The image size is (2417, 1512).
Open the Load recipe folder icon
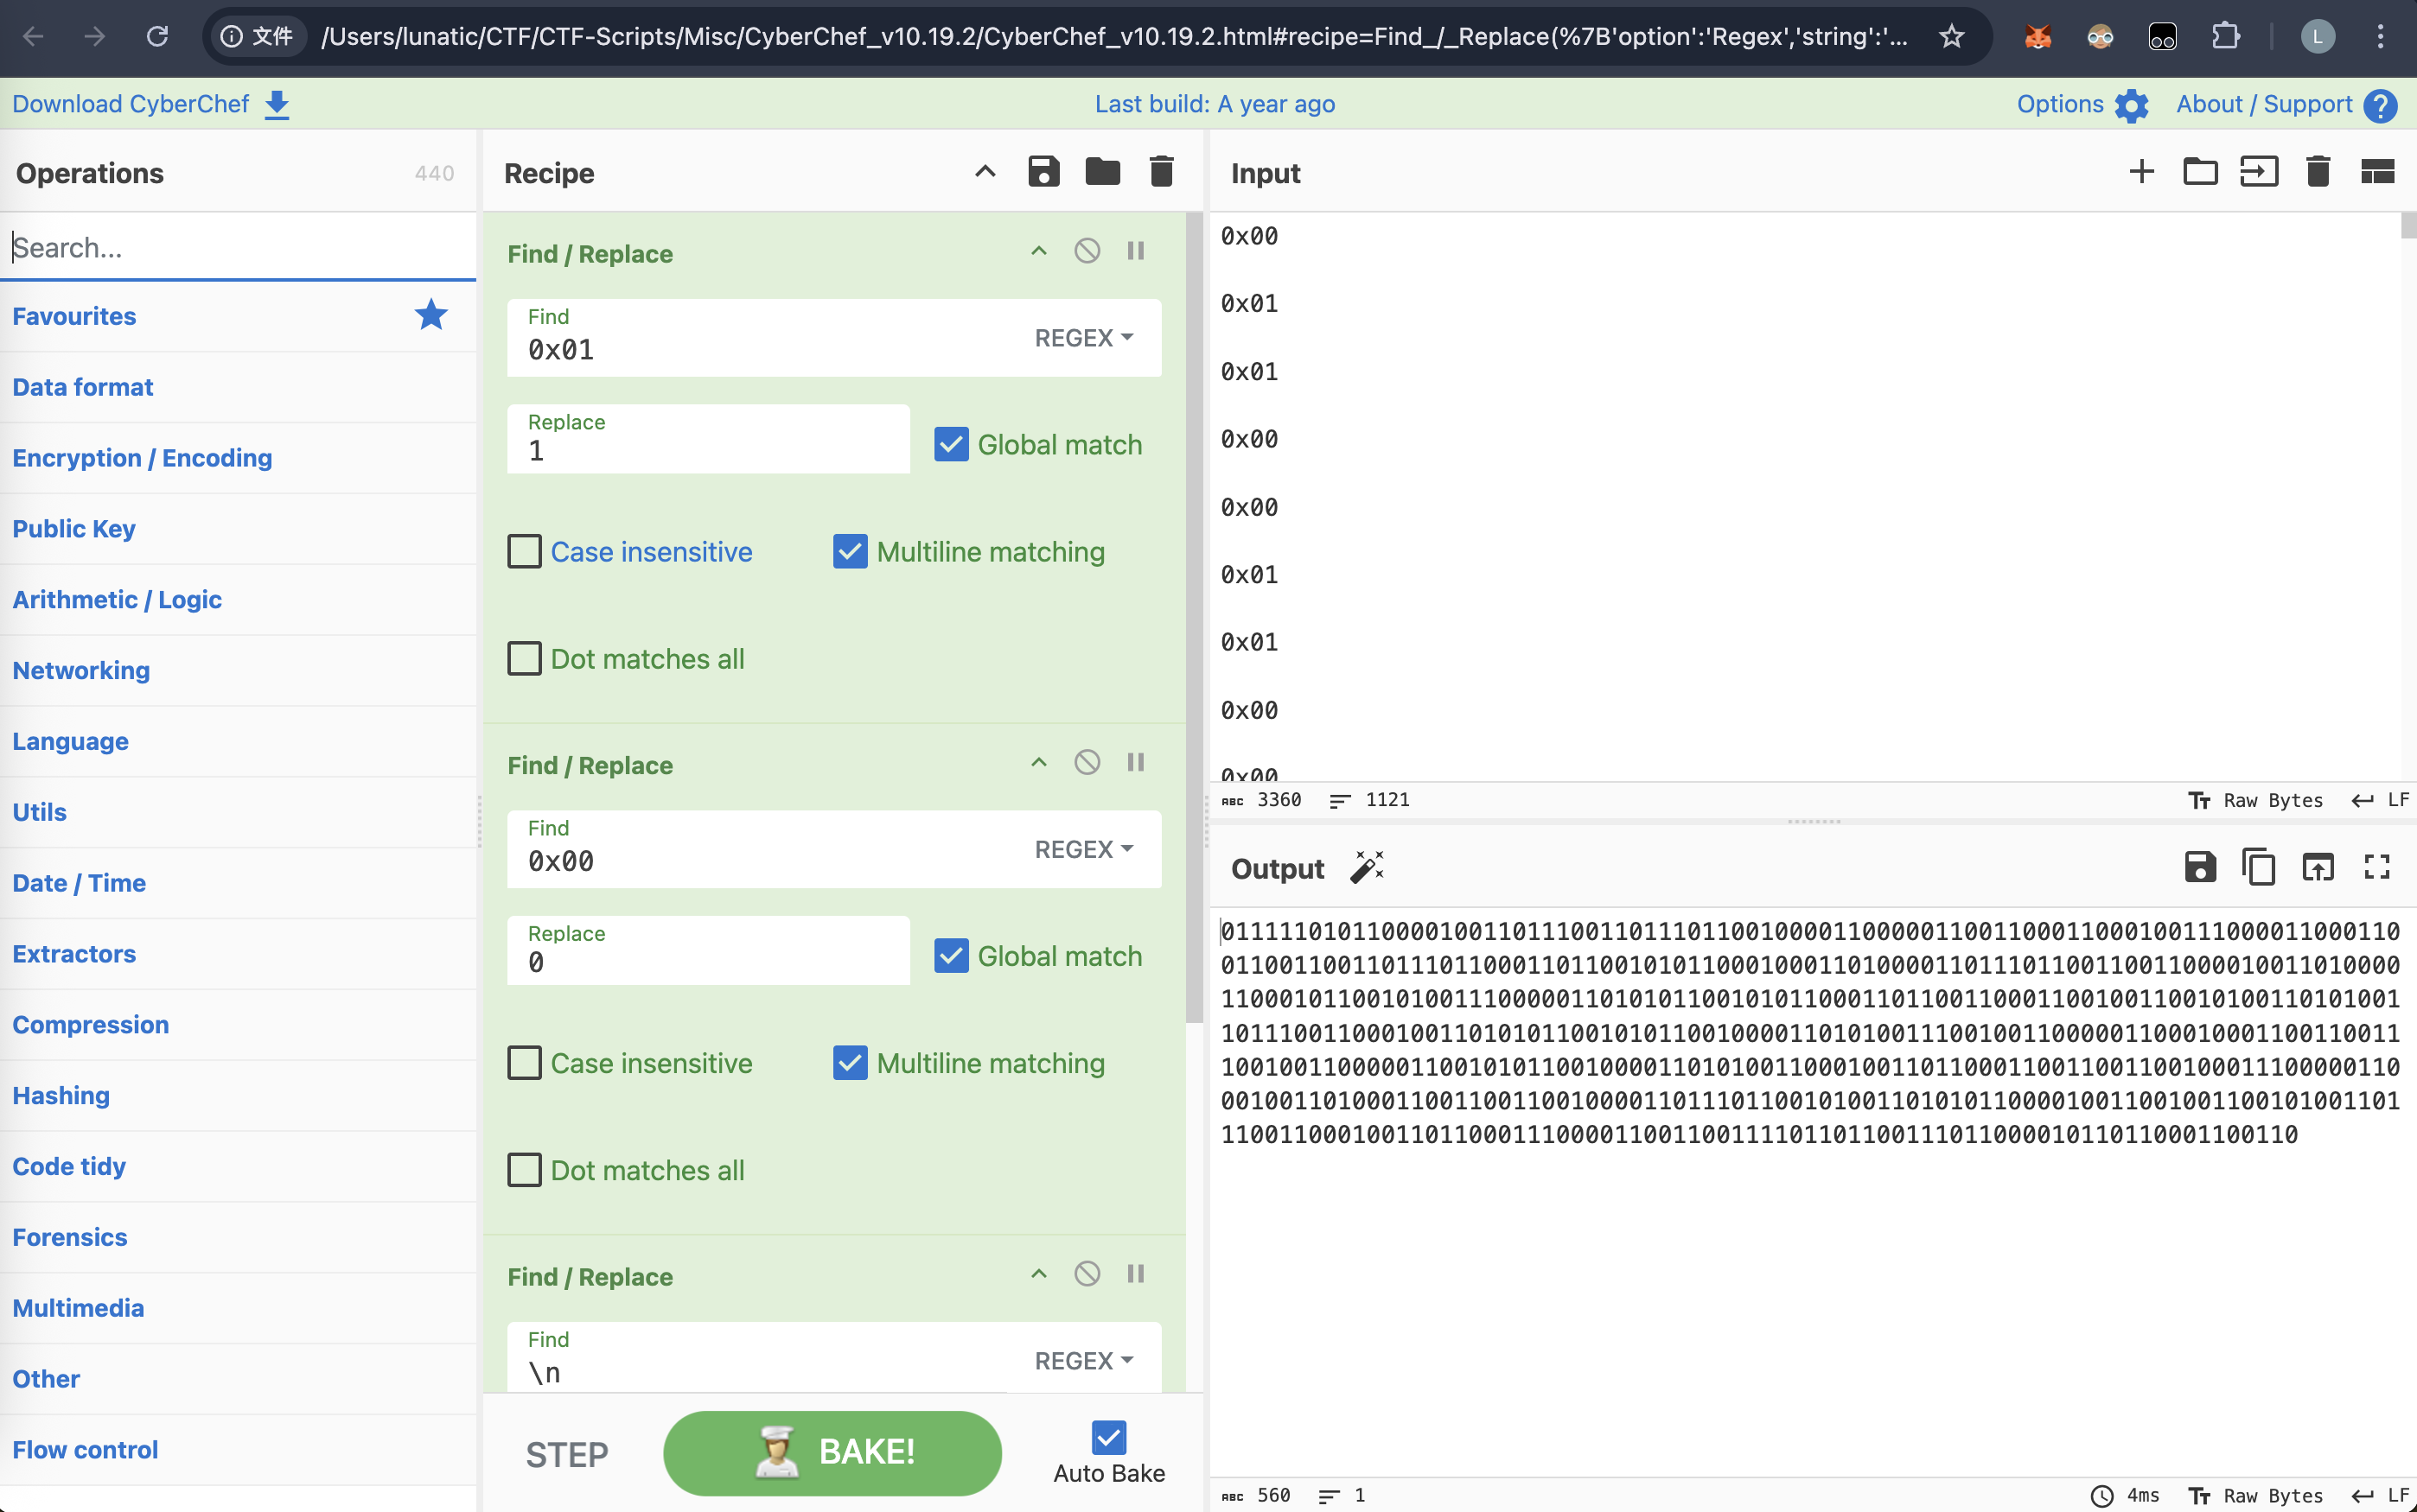tap(1101, 172)
